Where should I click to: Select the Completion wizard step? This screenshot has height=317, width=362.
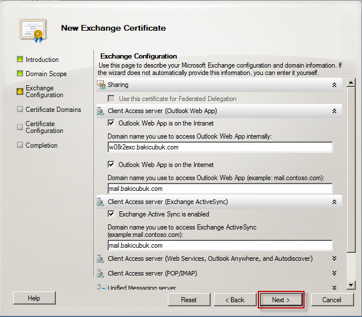click(42, 145)
